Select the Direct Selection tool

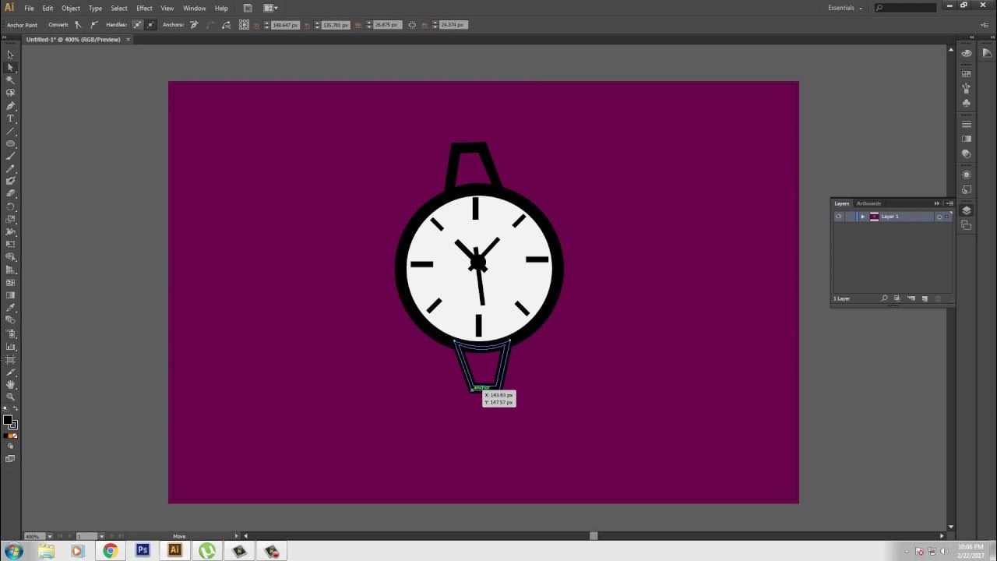pos(10,68)
